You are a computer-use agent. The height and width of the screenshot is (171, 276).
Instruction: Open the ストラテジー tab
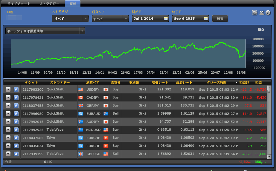click(x=49, y=4)
